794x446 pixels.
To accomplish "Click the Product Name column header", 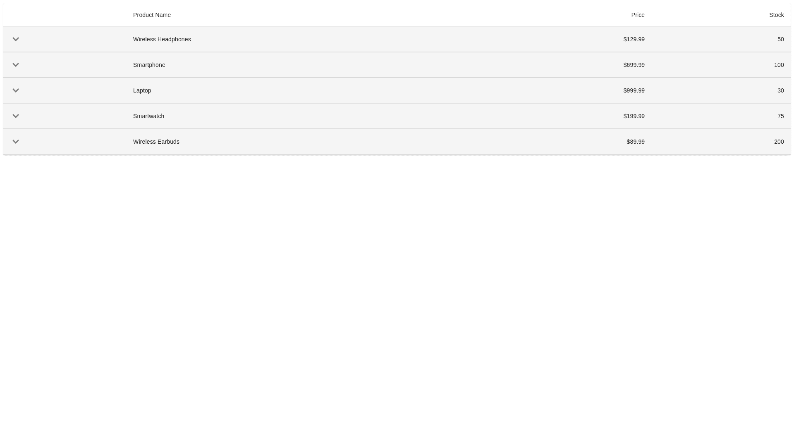I will pos(152,15).
